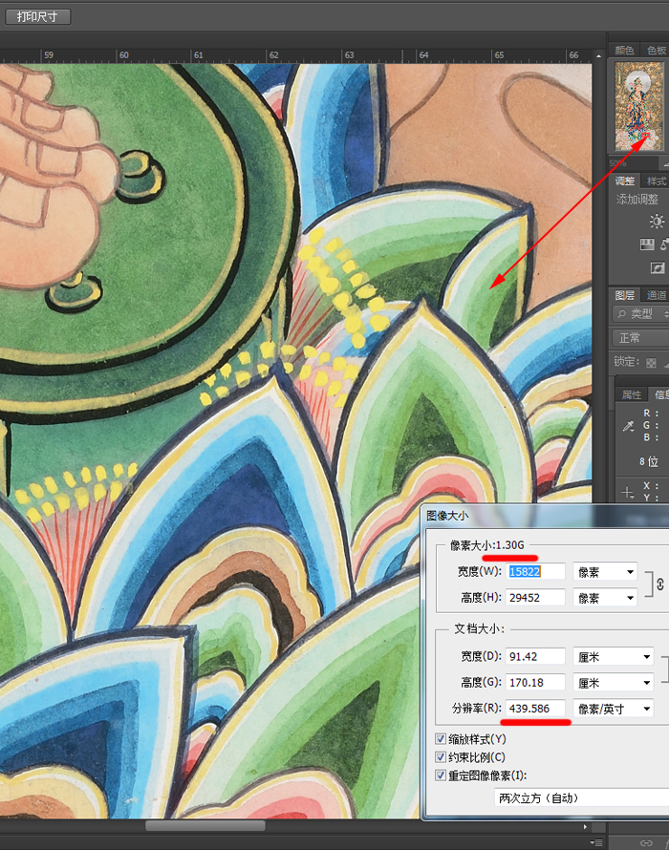
Task: Click the 像素大小:1.30G label
Action: tap(486, 545)
